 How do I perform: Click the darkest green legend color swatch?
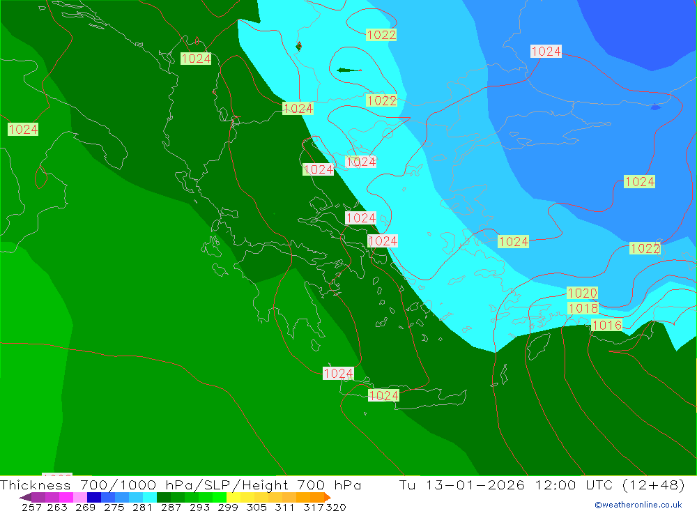pos(164,497)
